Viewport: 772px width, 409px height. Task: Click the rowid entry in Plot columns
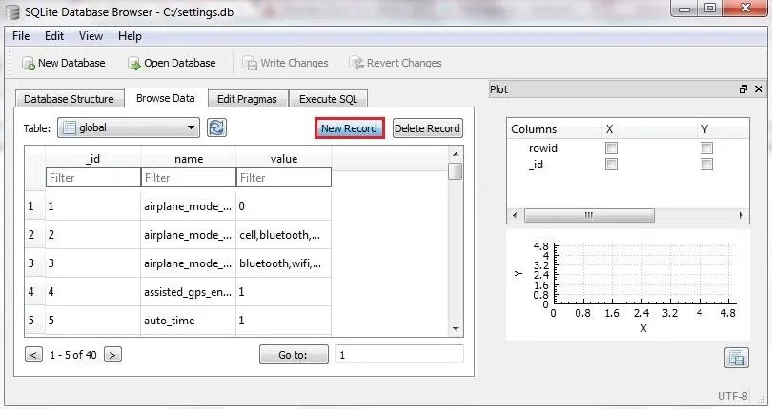[x=543, y=148]
